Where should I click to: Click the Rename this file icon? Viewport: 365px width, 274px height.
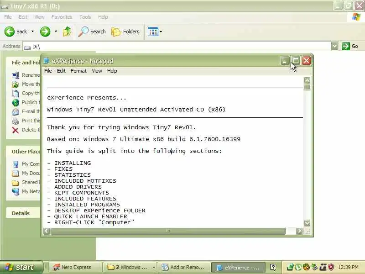[16, 75]
